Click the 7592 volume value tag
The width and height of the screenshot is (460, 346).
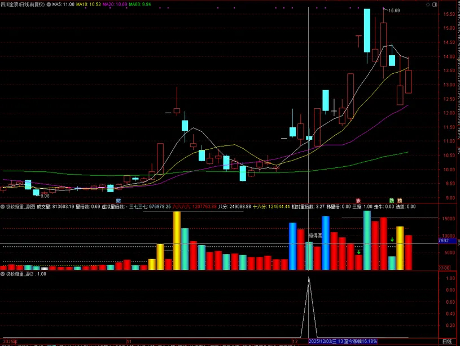pyautogui.click(x=444, y=241)
